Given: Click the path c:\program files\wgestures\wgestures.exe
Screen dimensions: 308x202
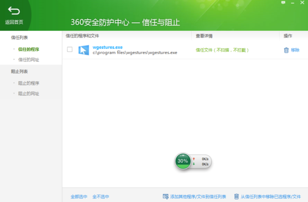Looking at the screenshot, I should click(x=135, y=52).
